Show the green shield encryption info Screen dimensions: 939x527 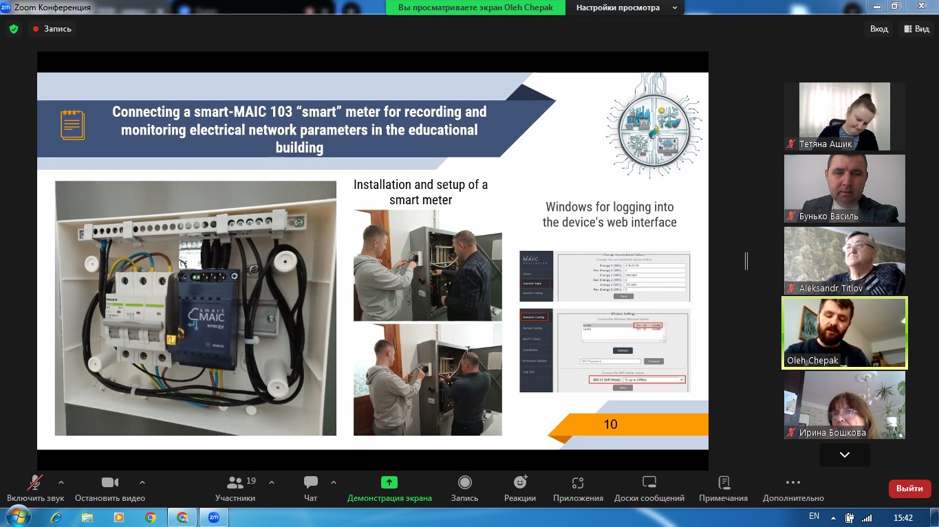(x=14, y=29)
